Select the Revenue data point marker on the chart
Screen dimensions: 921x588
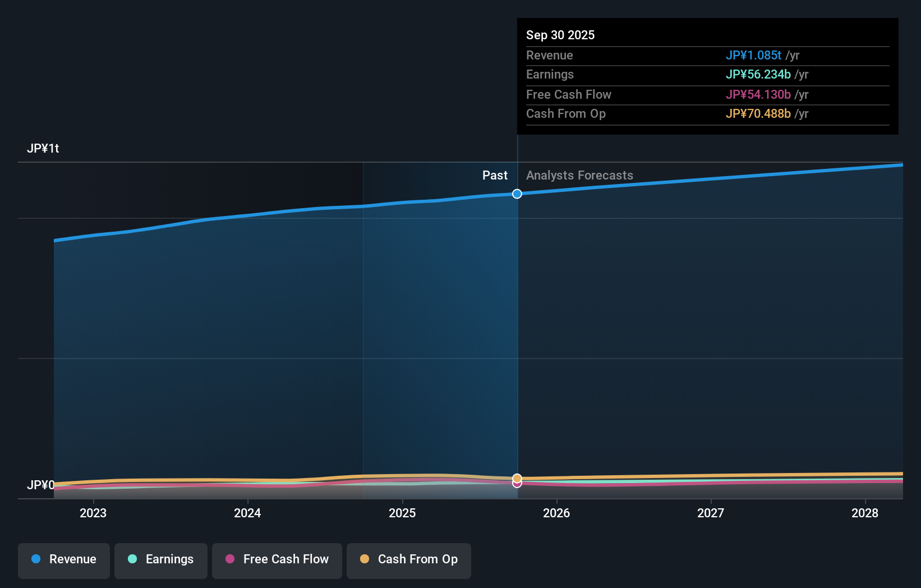(x=517, y=194)
